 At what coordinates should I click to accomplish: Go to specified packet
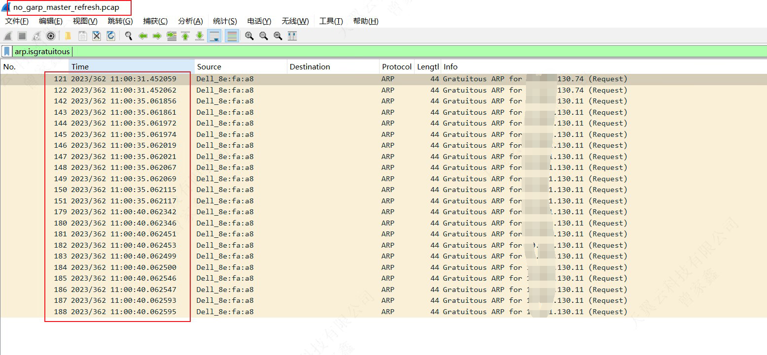pos(172,36)
